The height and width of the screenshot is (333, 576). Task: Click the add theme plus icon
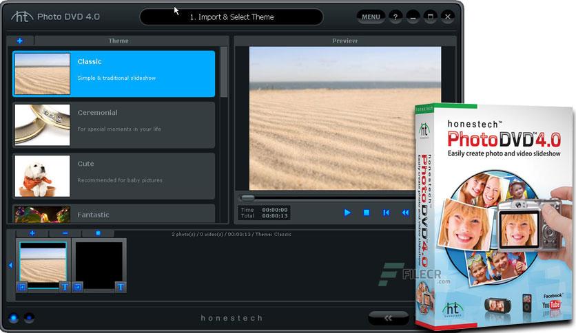pos(20,41)
